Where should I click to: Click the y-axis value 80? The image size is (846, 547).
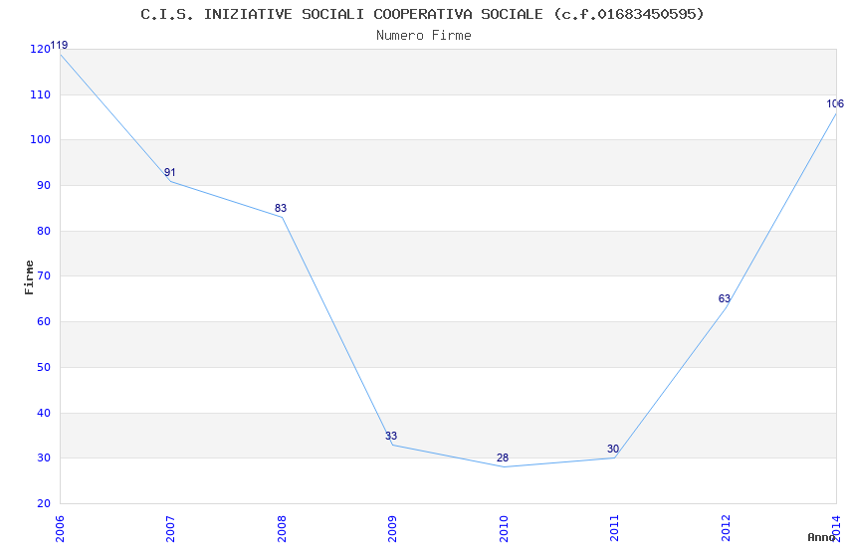43,231
